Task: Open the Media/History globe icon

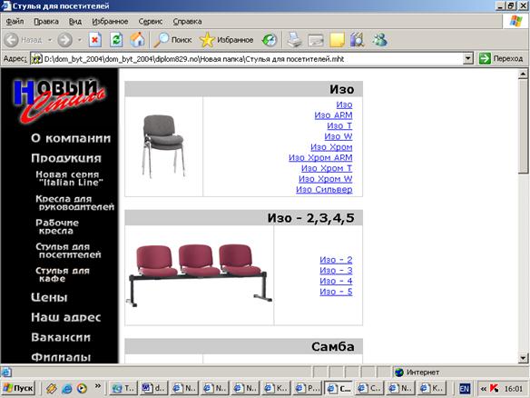Action: (270, 40)
